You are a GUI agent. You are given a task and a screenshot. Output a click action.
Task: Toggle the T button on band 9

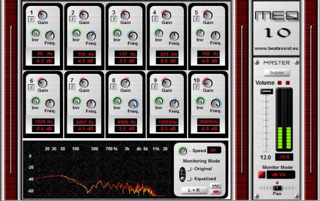click(x=155, y=87)
